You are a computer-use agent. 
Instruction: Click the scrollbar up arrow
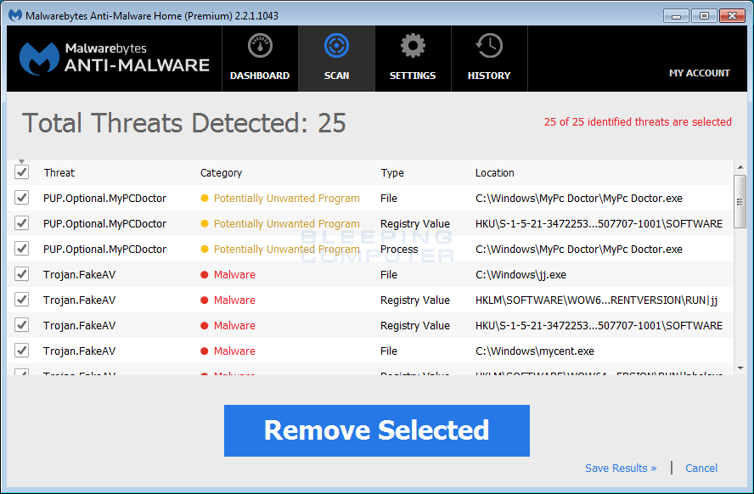[740, 167]
